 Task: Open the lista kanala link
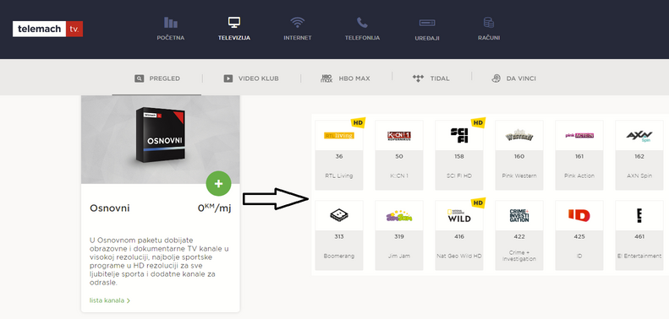tap(110, 300)
